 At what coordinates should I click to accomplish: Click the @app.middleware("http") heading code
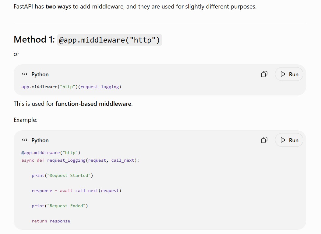pyautogui.click(x=110, y=40)
